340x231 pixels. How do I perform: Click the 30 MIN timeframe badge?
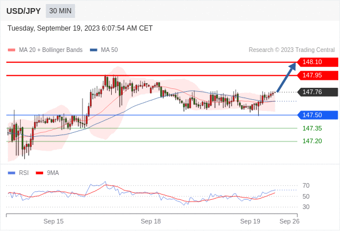coord(61,11)
